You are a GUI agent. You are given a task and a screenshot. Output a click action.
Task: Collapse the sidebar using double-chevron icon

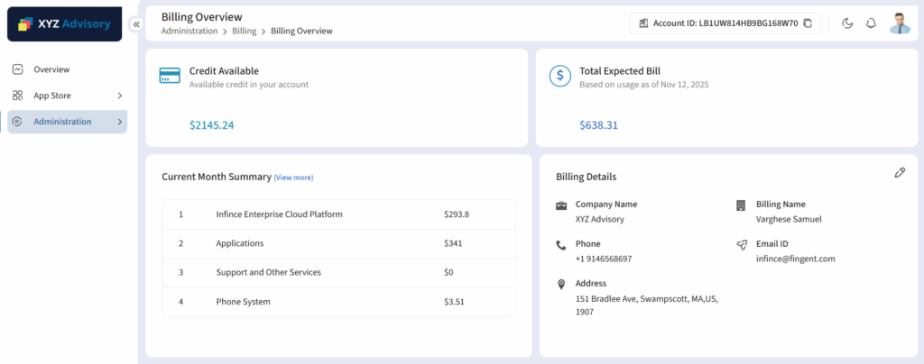point(136,24)
